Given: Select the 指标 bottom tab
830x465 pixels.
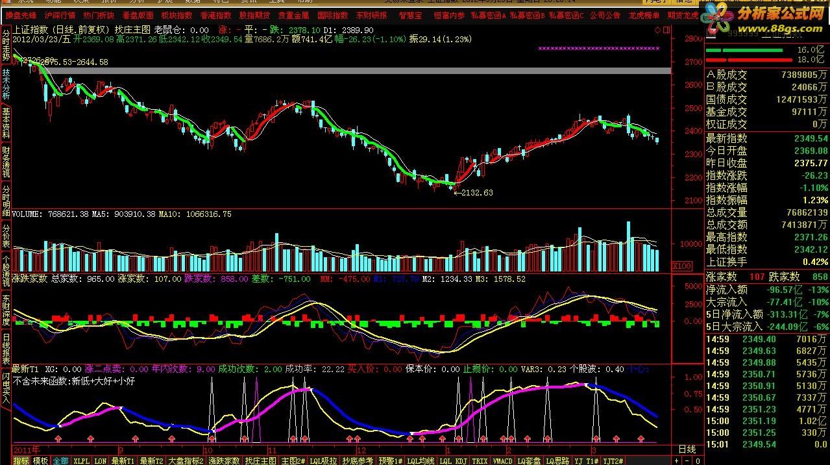Looking at the screenshot, I should click(x=21, y=460).
